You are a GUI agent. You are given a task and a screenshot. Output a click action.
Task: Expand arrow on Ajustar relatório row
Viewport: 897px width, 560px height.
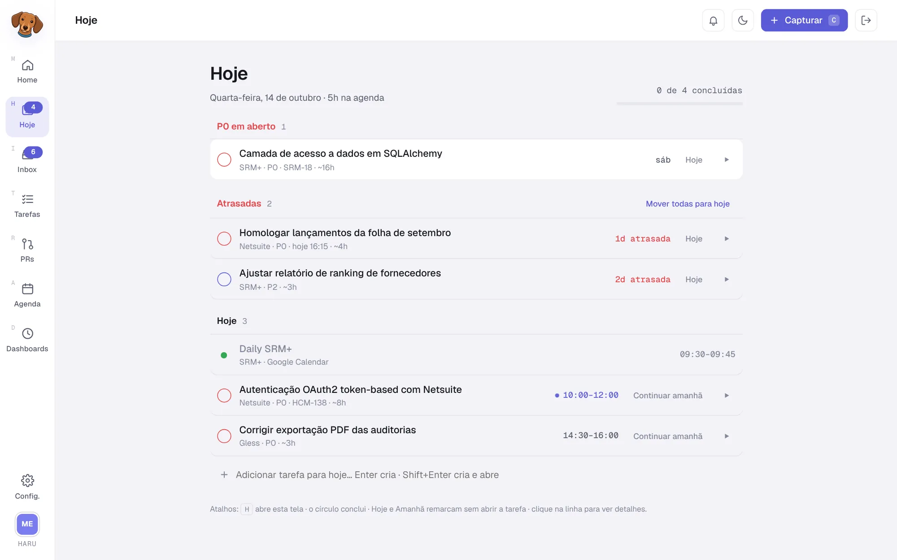(x=727, y=280)
